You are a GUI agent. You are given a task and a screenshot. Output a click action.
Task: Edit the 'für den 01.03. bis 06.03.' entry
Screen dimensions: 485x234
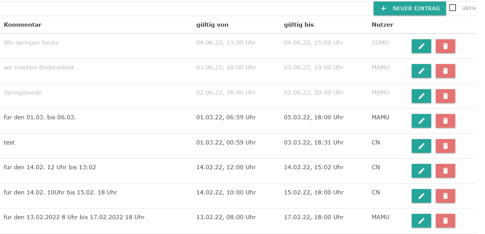[421, 121]
